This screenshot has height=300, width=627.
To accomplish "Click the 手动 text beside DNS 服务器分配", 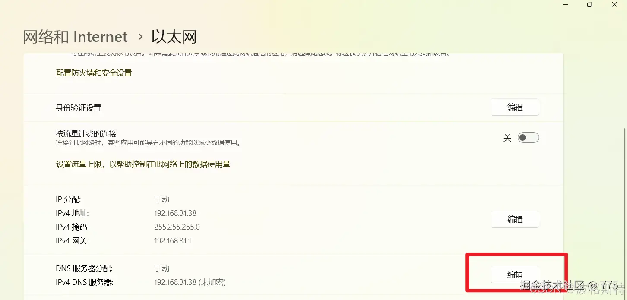I will [x=162, y=268].
